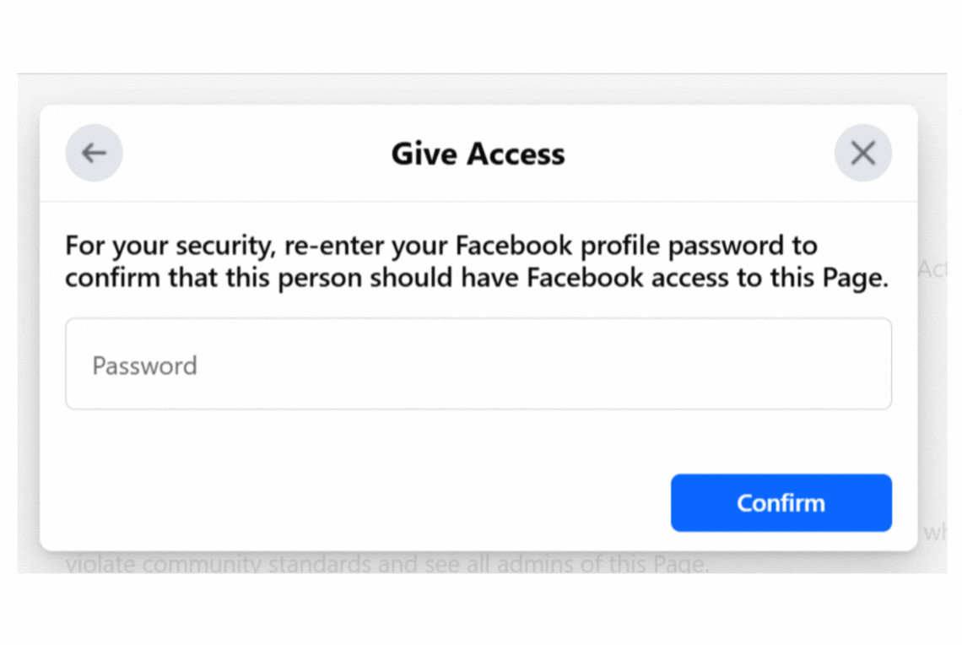Confirm Facebook access for this person
The height and width of the screenshot is (645, 962).
click(x=781, y=502)
